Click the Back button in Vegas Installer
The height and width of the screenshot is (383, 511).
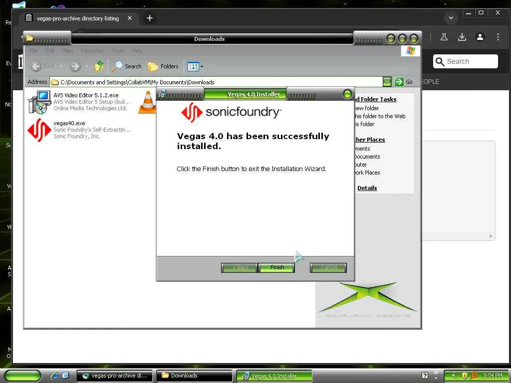point(240,267)
